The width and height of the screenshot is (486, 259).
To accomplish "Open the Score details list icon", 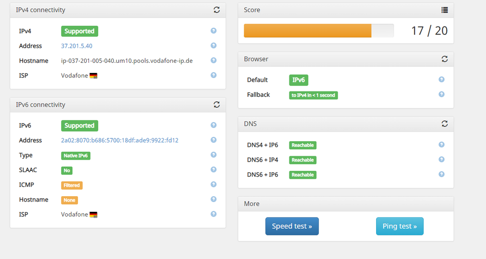I will point(444,10).
